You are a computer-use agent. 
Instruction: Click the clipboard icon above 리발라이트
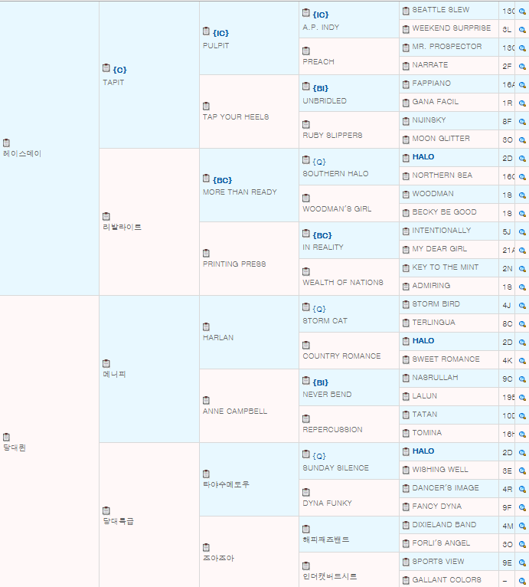coord(106,216)
